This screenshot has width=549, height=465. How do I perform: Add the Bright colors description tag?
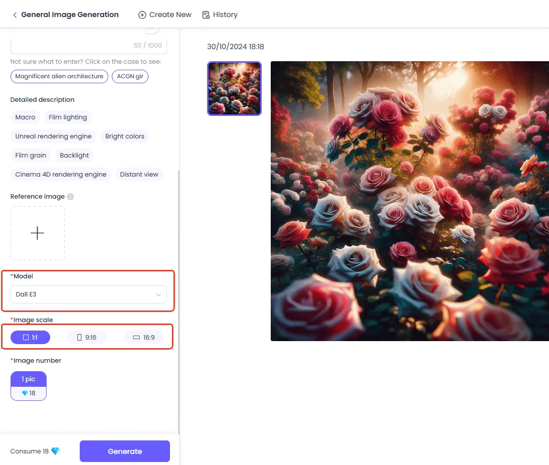(125, 136)
